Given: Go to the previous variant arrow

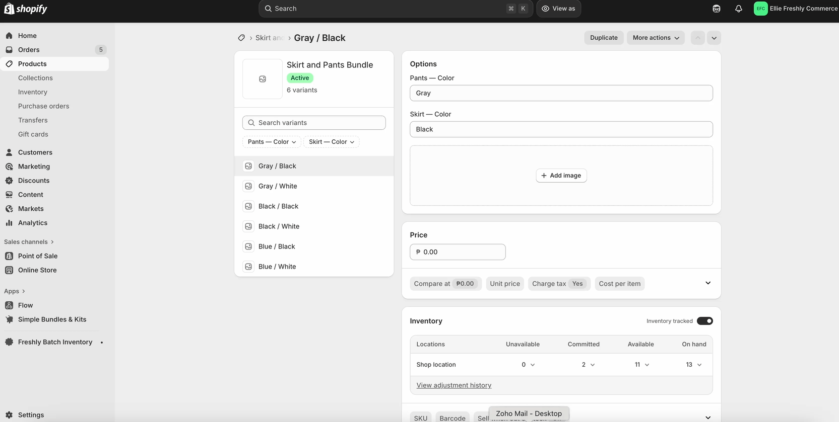Looking at the screenshot, I should [698, 38].
